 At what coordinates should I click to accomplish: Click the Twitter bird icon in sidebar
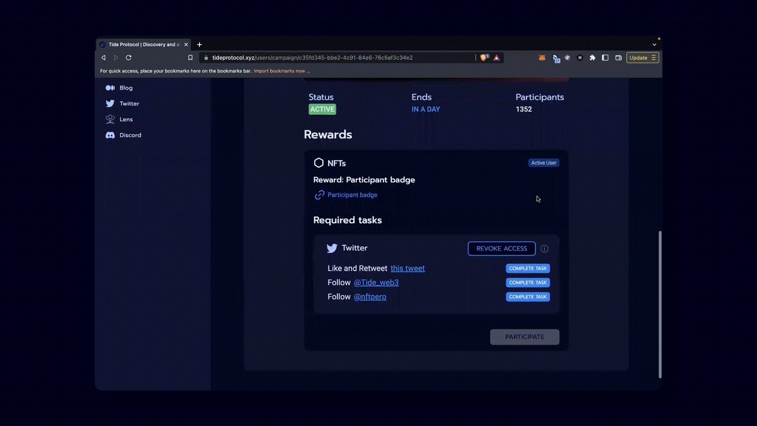pyautogui.click(x=110, y=104)
